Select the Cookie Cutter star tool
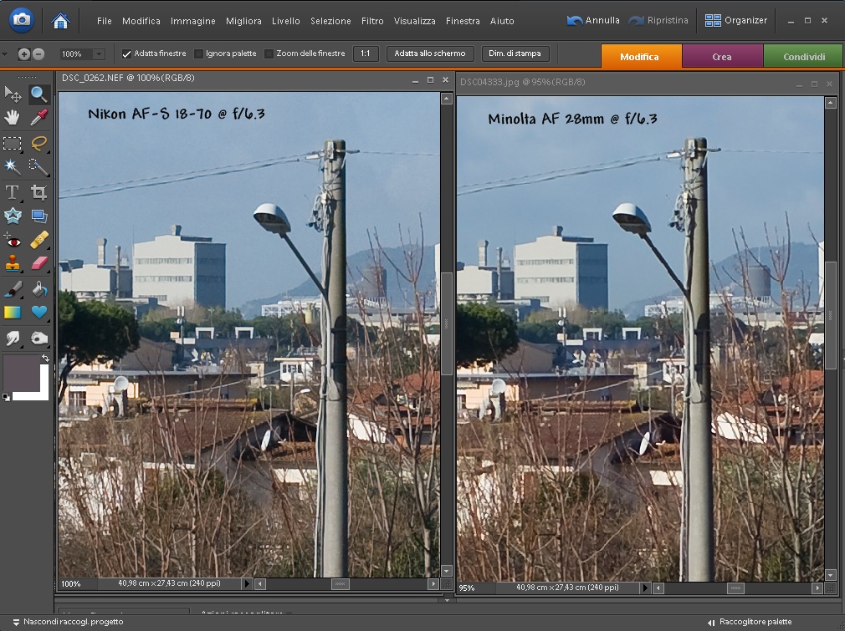Screen dimensions: 845x631 point(13,216)
